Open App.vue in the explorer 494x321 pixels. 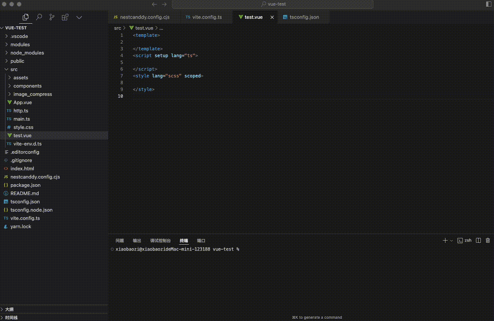point(54,102)
